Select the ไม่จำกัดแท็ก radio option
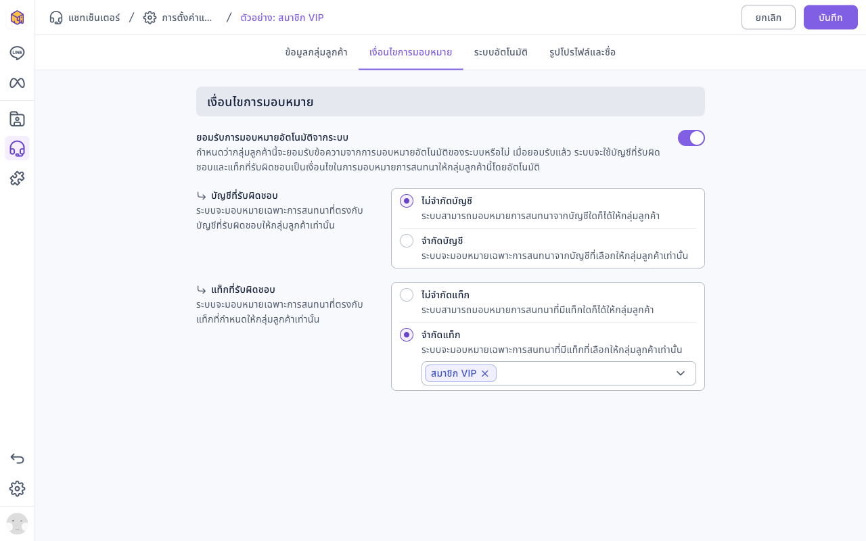The image size is (866, 541). (x=407, y=295)
